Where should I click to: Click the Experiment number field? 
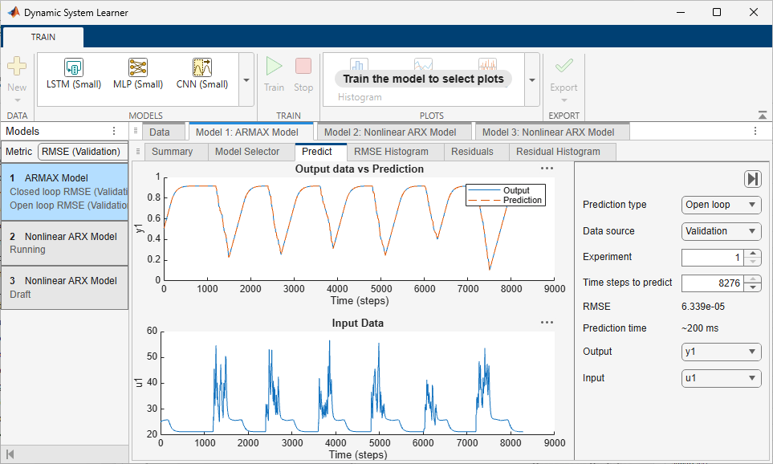click(x=713, y=257)
